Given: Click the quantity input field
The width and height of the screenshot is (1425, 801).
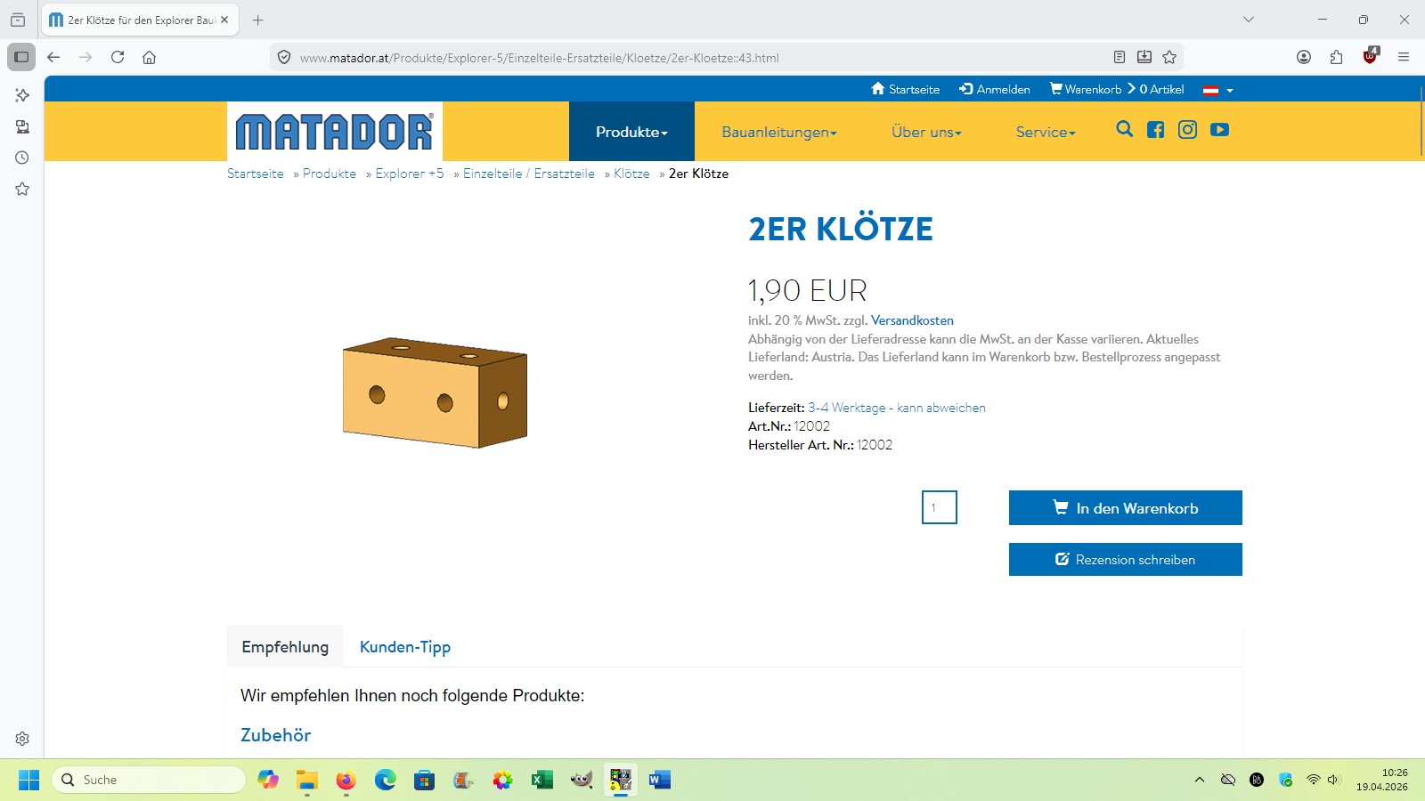Looking at the screenshot, I should click(940, 507).
